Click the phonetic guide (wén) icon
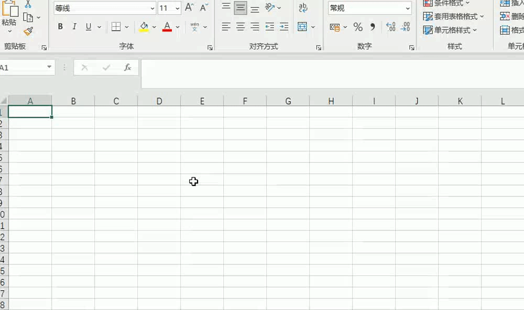The width and height of the screenshot is (524, 310). (194, 27)
